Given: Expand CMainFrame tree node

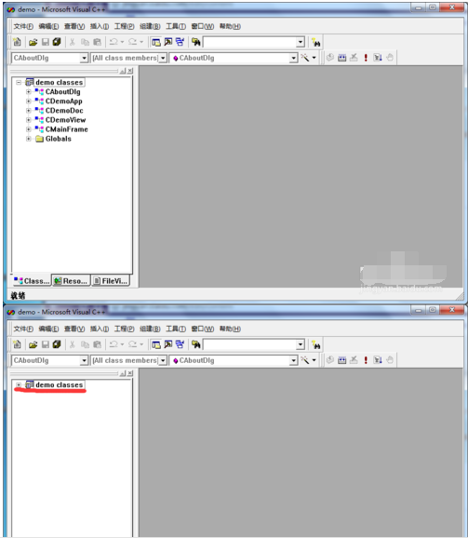Looking at the screenshot, I should coord(29,129).
